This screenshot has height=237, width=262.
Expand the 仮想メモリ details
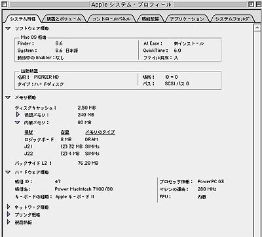pos(18,114)
